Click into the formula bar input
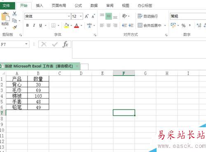The width and height of the screenshot is (206, 152). pyautogui.click(x=139, y=50)
